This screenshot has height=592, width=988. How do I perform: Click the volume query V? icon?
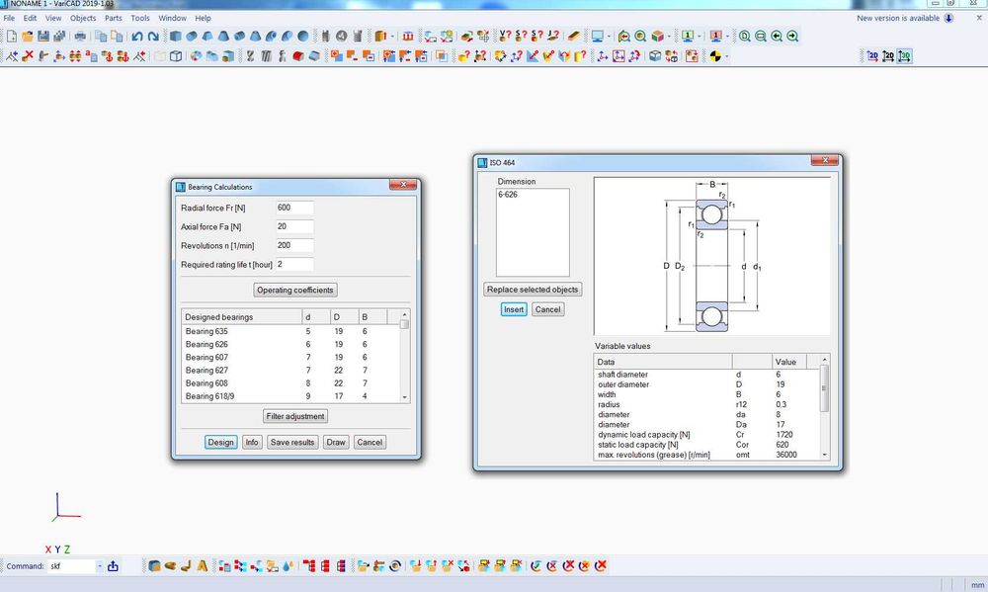(x=505, y=37)
